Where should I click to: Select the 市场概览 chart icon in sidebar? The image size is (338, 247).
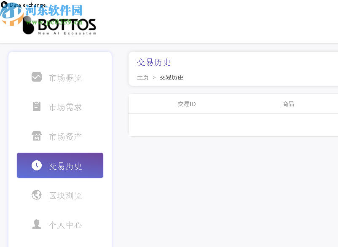coord(36,77)
